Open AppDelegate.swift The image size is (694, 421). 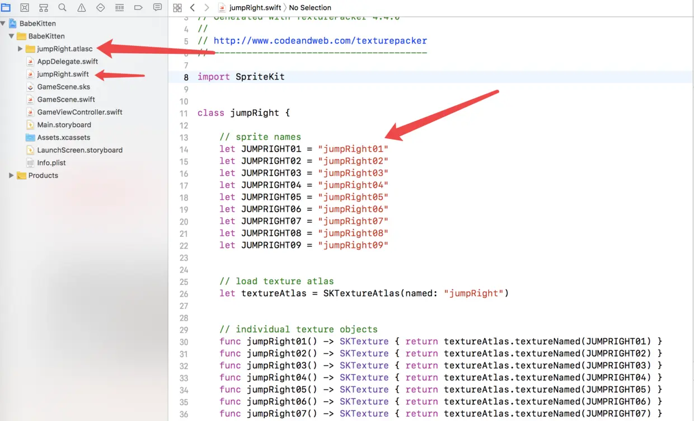pyautogui.click(x=68, y=62)
